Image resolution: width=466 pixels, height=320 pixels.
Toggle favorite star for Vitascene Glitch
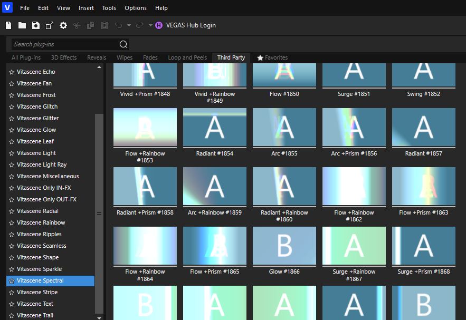[x=12, y=106]
